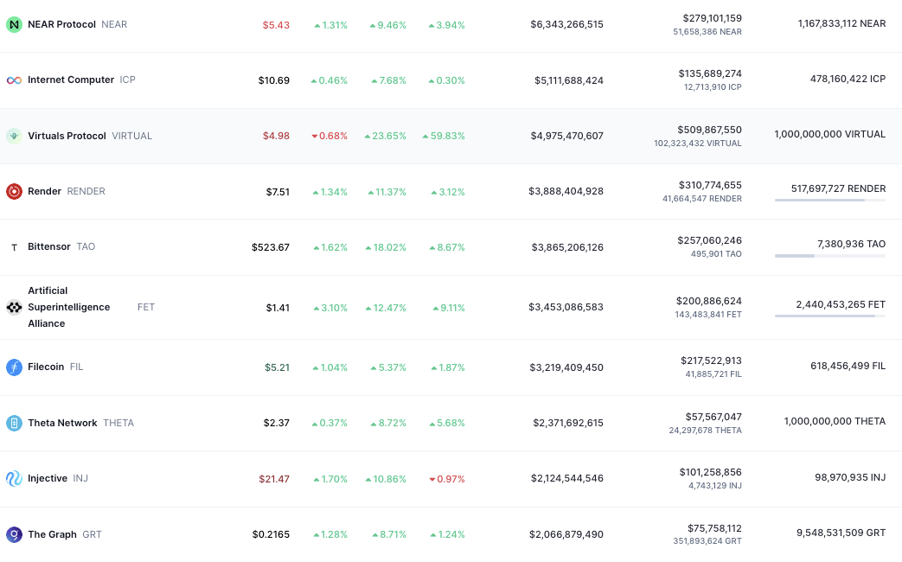Click The Graph 24h volume $75,758,112
Viewport: 902px width, 562px height.
(x=714, y=528)
